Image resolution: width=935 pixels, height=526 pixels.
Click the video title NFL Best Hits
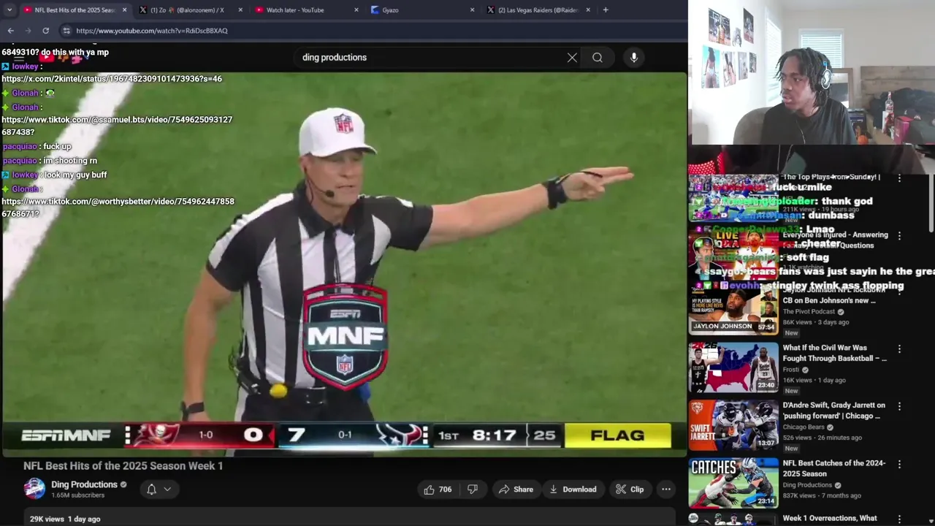pos(123,466)
